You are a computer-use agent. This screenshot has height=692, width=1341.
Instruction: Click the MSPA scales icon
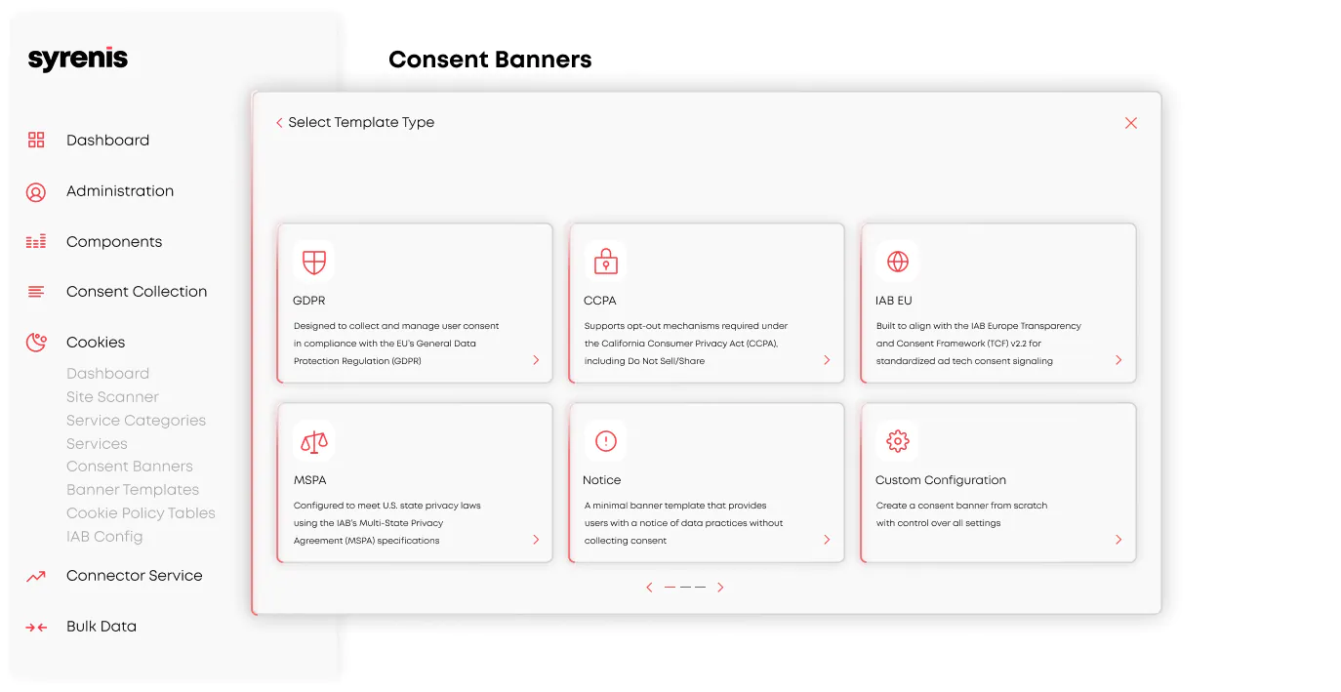coord(313,441)
